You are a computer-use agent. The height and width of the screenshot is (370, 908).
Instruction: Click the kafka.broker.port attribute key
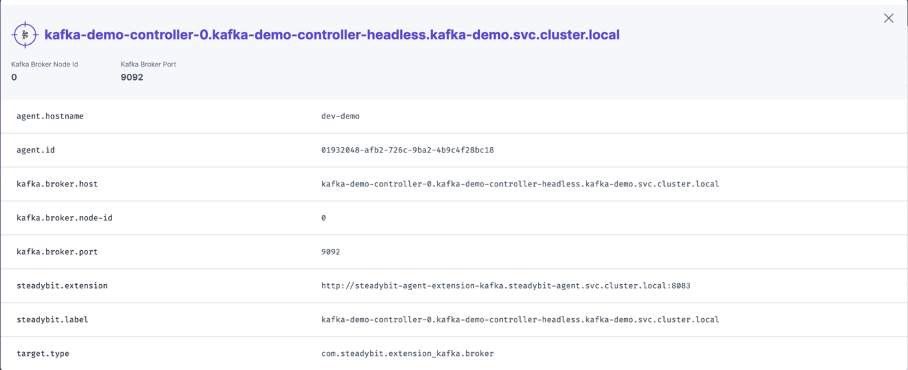[x=57, y=252]
